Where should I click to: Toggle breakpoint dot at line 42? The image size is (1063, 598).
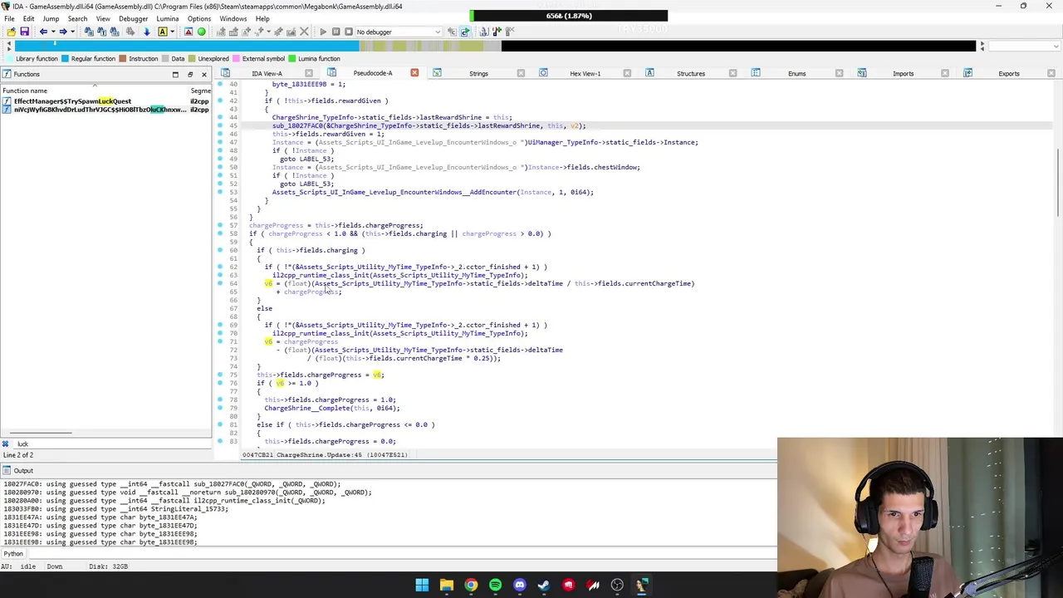coord(220,100)
